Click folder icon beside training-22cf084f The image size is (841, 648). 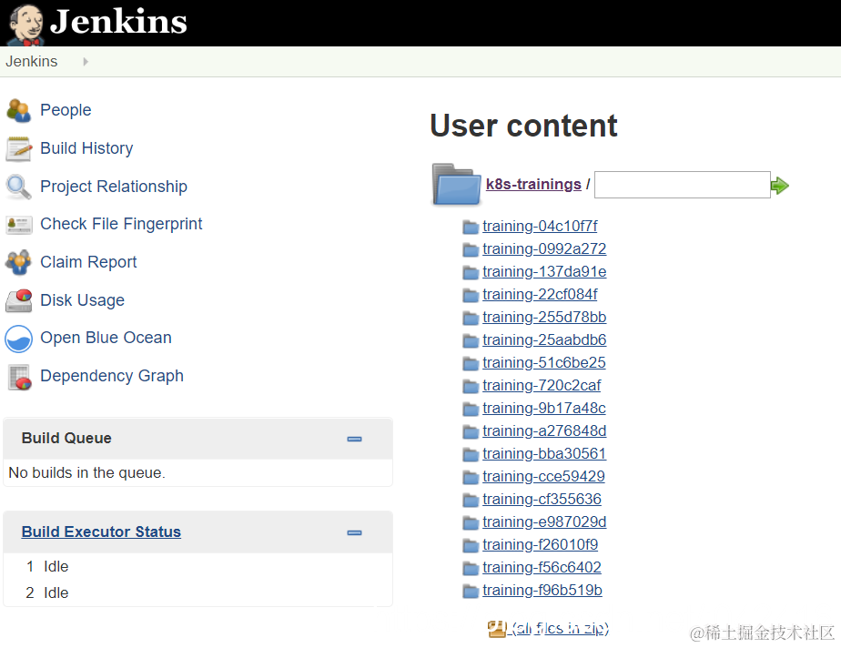[x=471, y=295]
